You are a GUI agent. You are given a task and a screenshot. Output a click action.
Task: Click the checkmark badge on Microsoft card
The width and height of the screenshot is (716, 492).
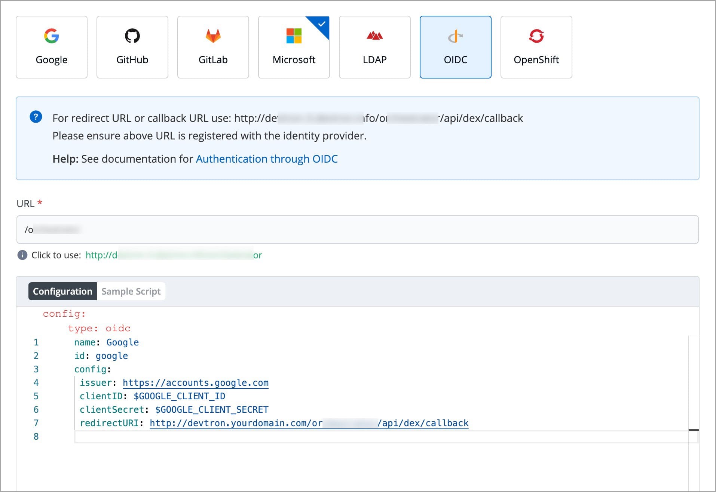pyautogui.click(x=321, y=24)
